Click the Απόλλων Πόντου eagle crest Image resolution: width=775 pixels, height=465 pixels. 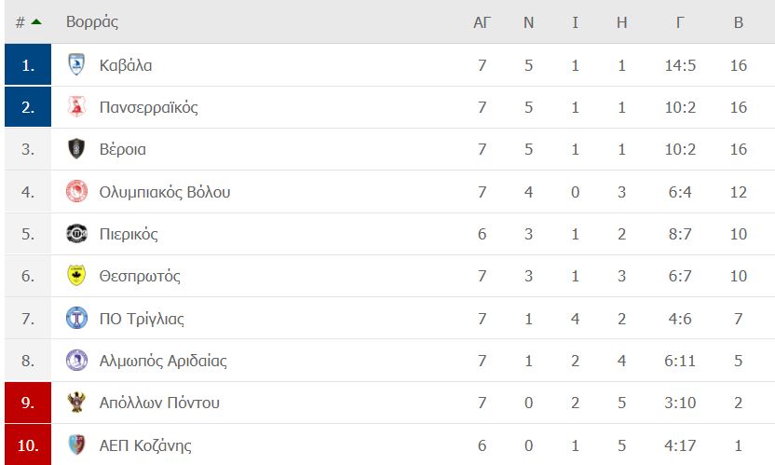(76, 403)
